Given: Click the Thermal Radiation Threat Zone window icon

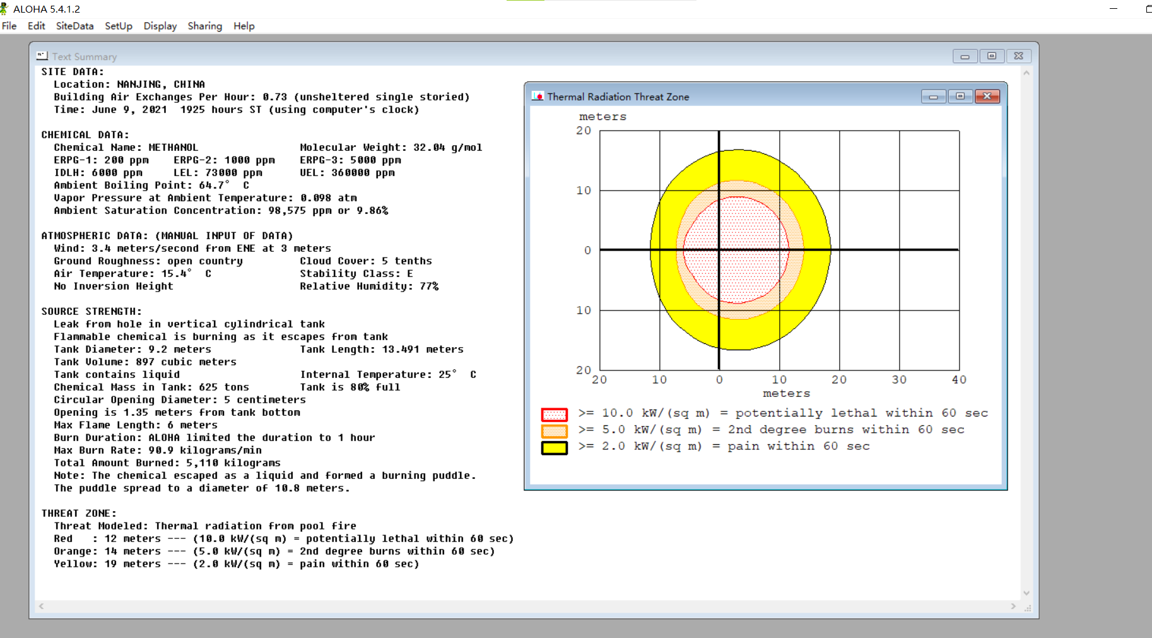Looking at the screenshot, I should (x=538, y=96).
